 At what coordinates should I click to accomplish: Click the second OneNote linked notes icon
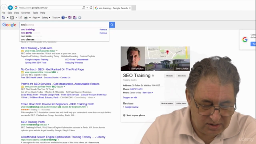point(75,18)
